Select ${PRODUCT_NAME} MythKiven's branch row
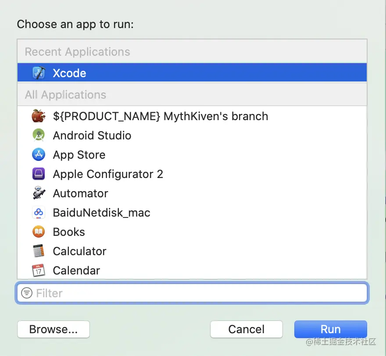The image size is (386, 356). [x=192, y=116]
